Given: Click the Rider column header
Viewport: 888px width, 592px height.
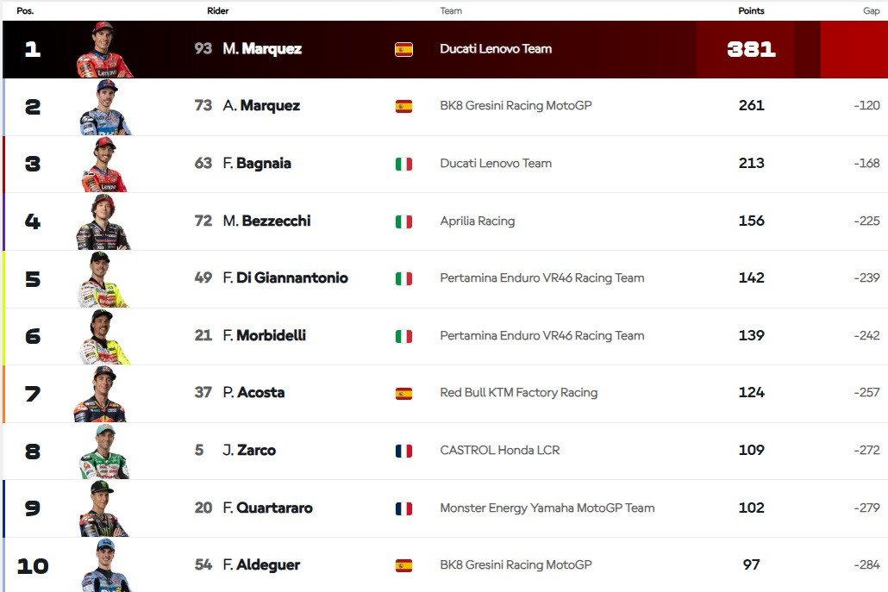Looking at the screenshot, I should point(218,11).
